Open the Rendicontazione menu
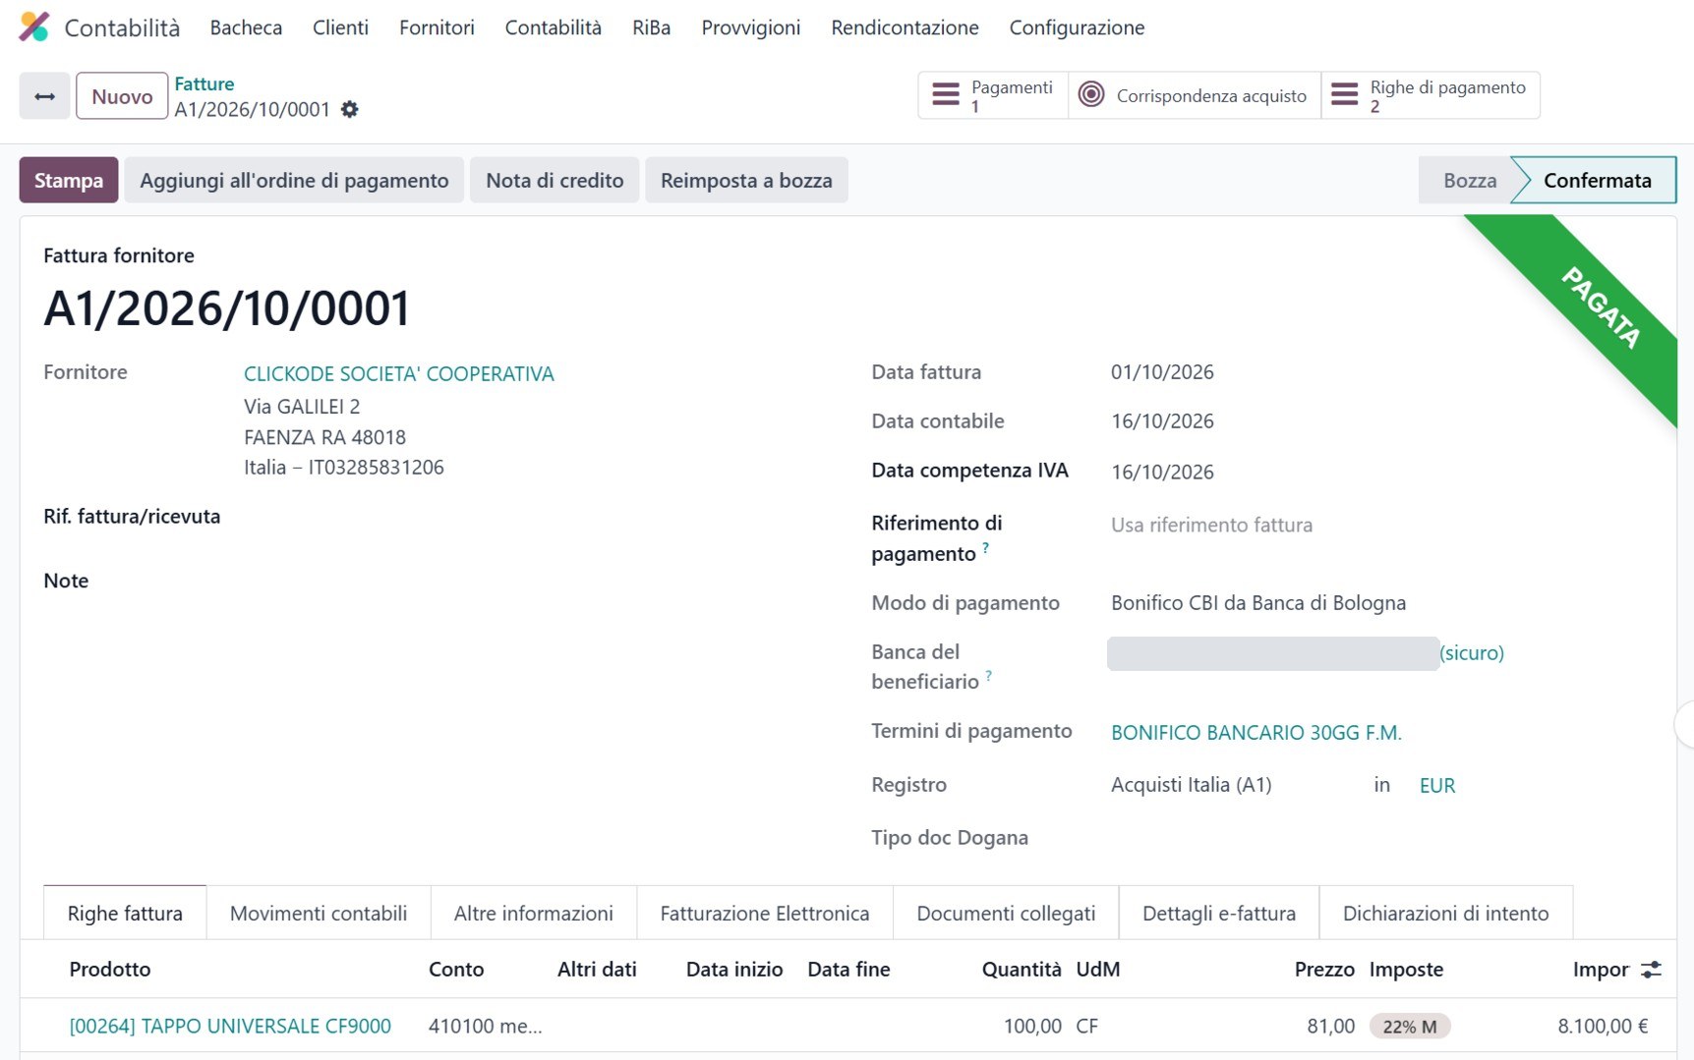The image size is (1694, 1060). (905, 28)
